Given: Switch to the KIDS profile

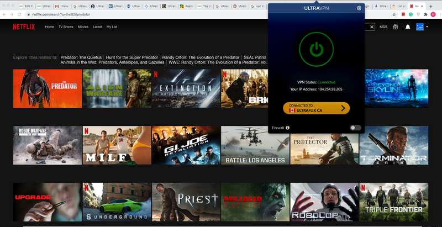Looking at the screenshot, I should [x=383, y=27].
